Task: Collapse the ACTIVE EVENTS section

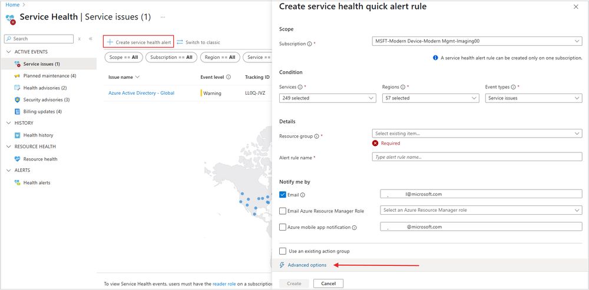Action: click(x=9, y=52)
